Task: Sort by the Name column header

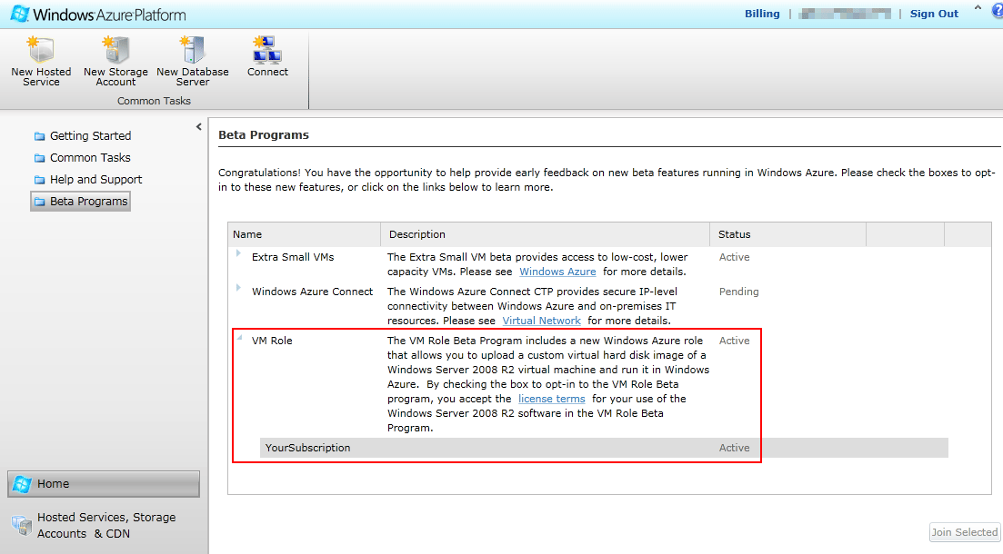Action: click(305, 234)
